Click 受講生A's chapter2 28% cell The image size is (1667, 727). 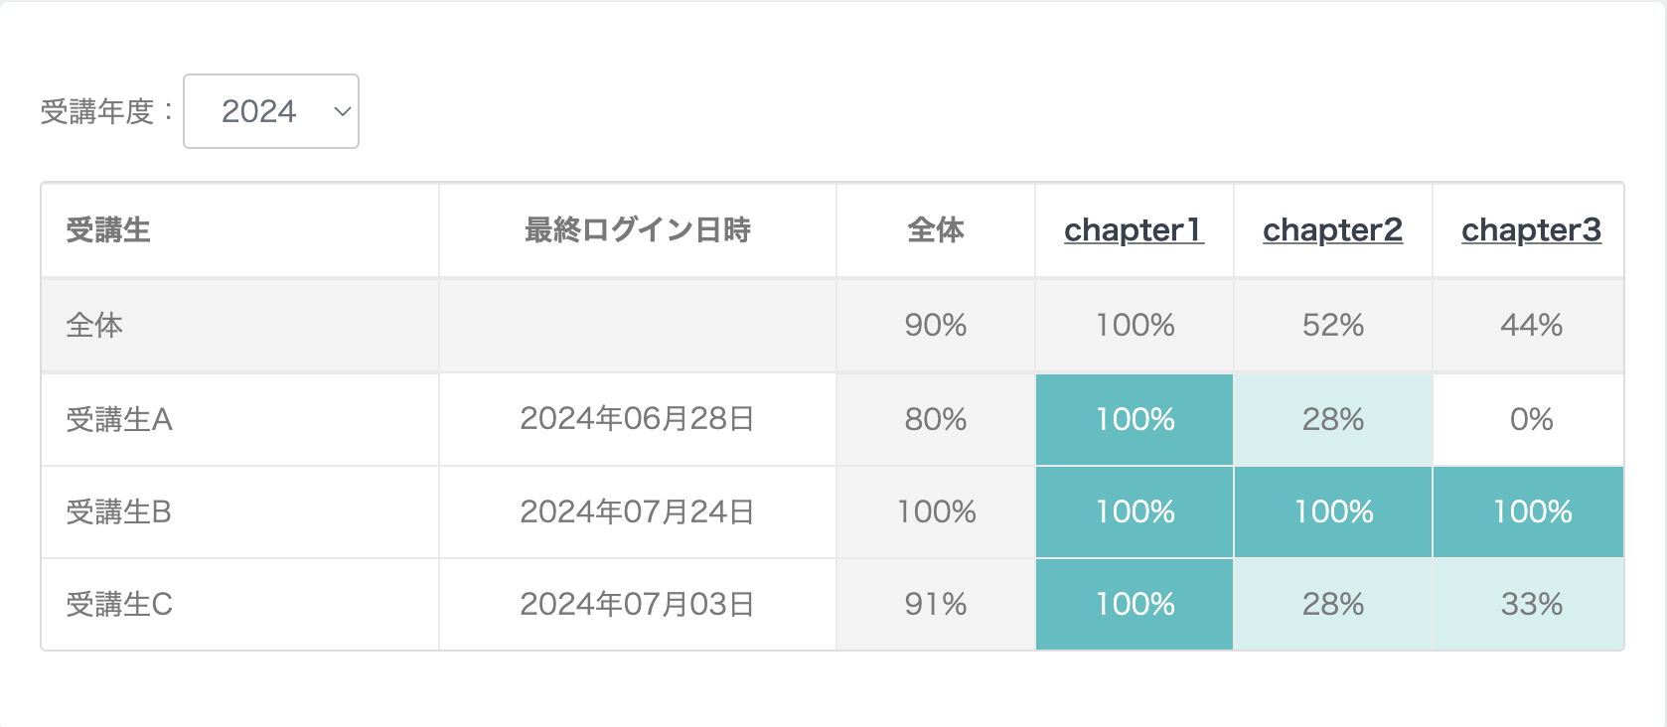tap(1332, 419)
